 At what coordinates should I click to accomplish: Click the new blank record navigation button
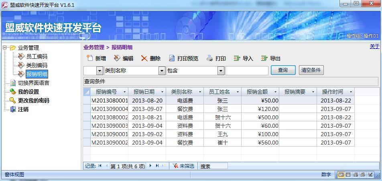point(164,166)
